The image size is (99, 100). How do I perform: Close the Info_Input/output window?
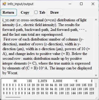pos(93,4)
